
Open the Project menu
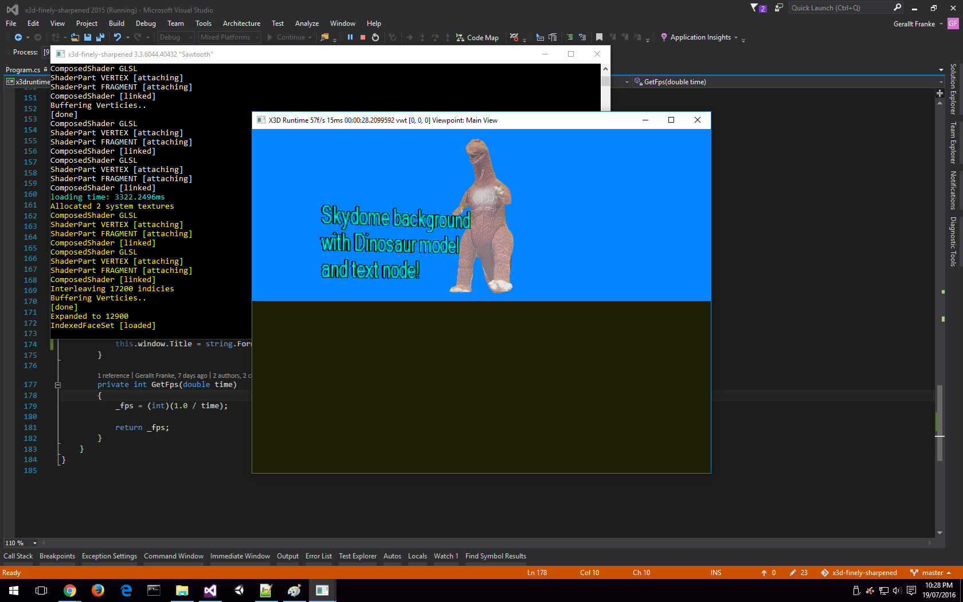click(x=87, y=24)
